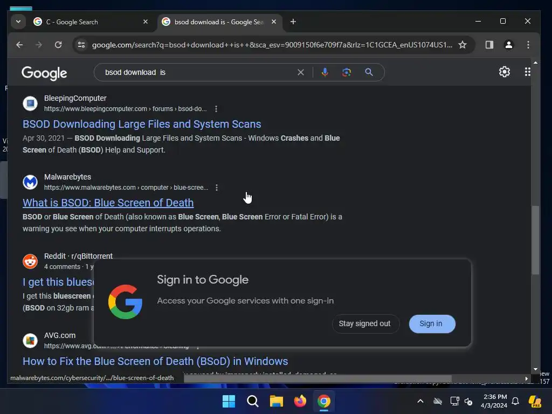This screenshot has height=414, width=552.
Task: Close the C - Google Search tab
Action: 146,22
